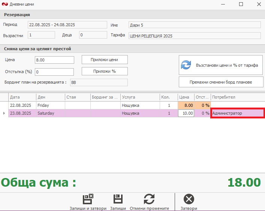Click the Save floppy disk icon
The height and width of the screenshot is (211, 265).
coord(118,199)
